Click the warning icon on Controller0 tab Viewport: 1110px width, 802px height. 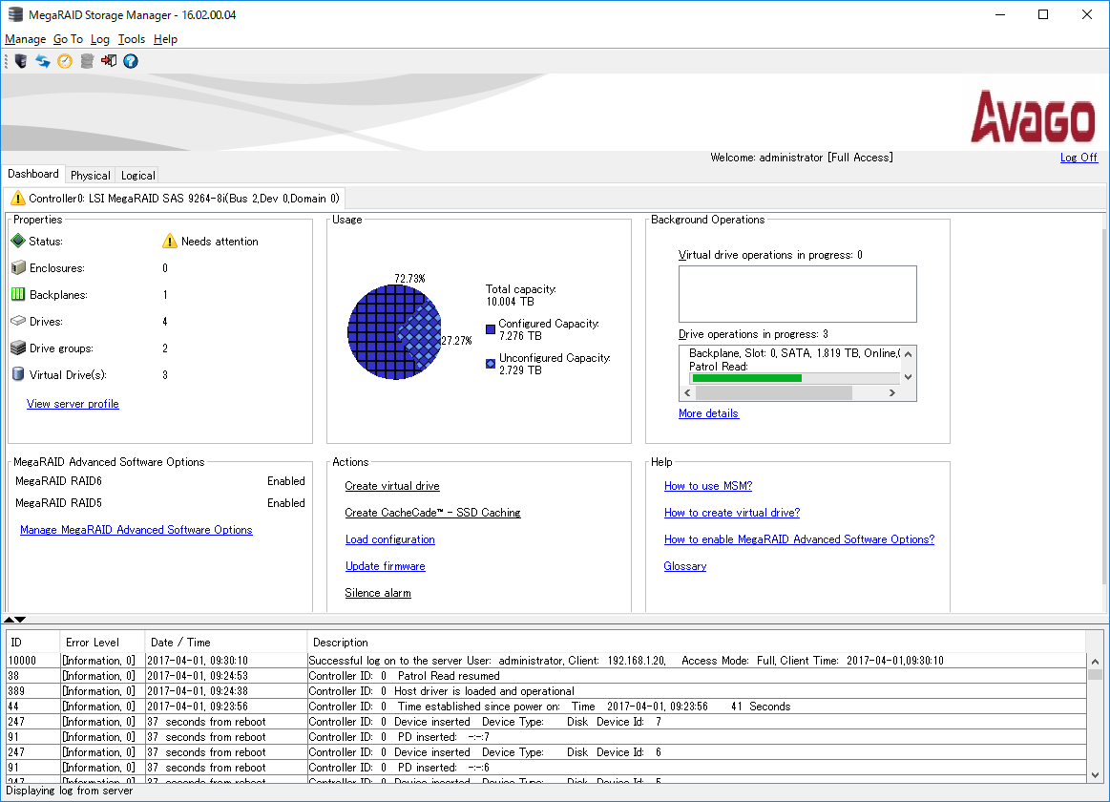click(18, 199)
